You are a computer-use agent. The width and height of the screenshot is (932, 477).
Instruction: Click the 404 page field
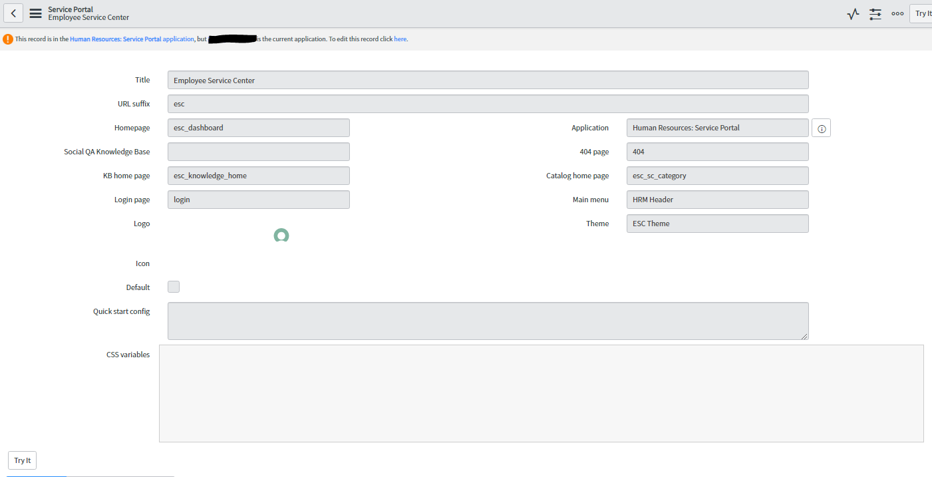(x=718, y=152)
